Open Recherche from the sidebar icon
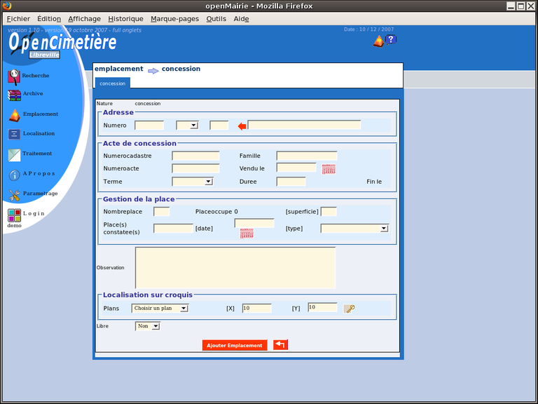 point(14,76)
